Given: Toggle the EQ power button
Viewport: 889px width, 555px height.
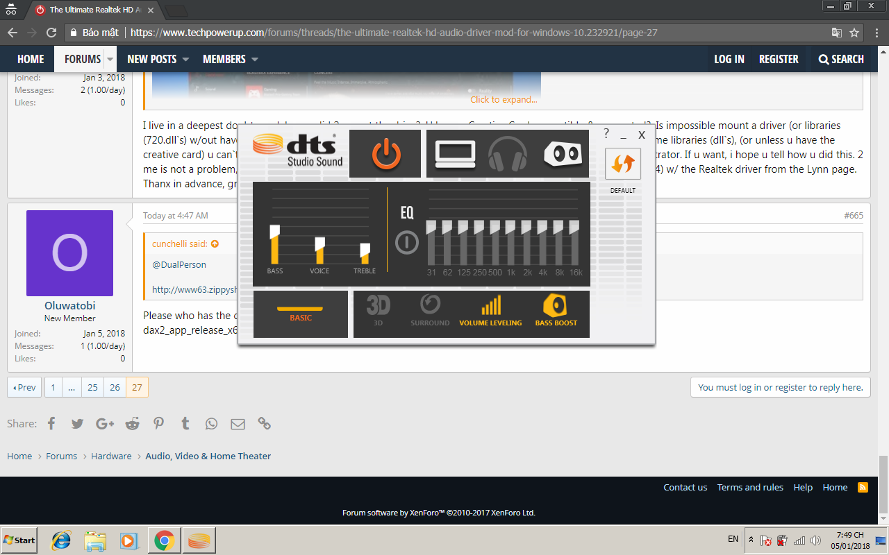Looking at the screenshot, I should pos(407,242).
